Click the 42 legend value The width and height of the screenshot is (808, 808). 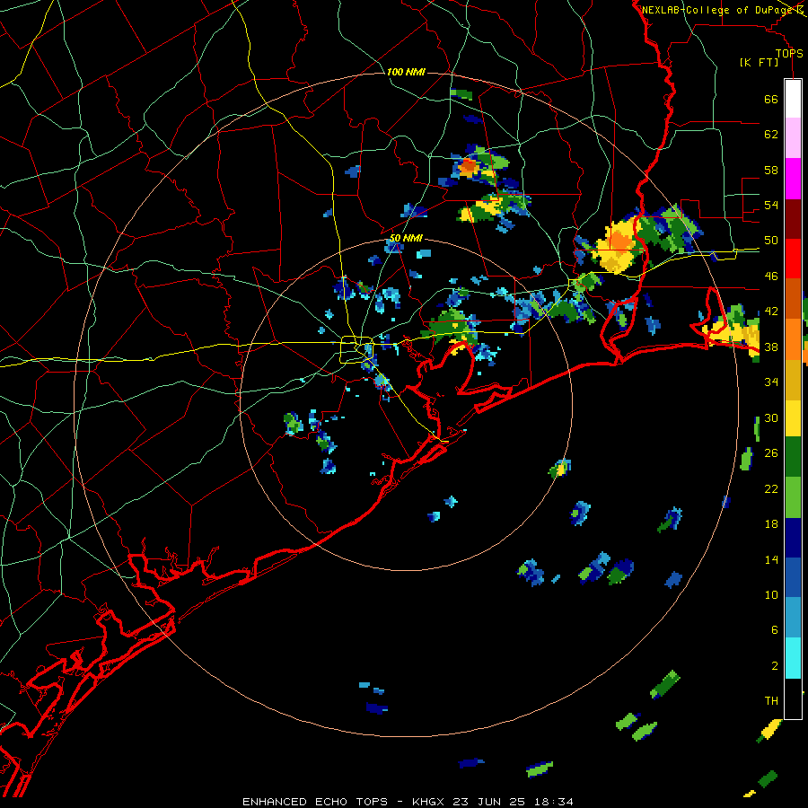pyautogui.click(x=771, y=312)
